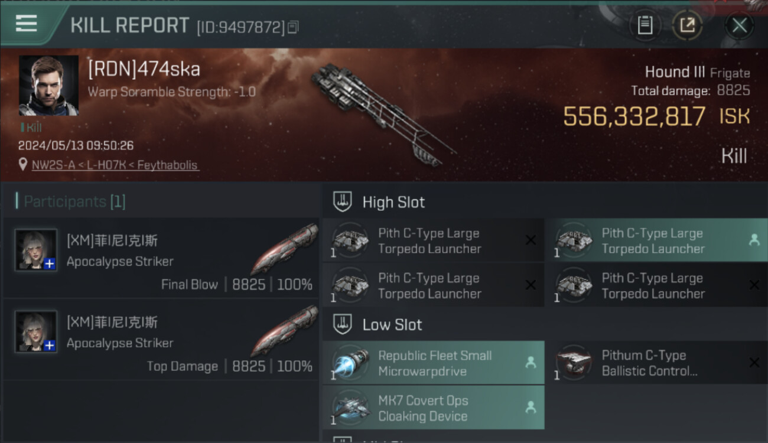Click the Pithum C-Type Ballistic Control module

649,363
